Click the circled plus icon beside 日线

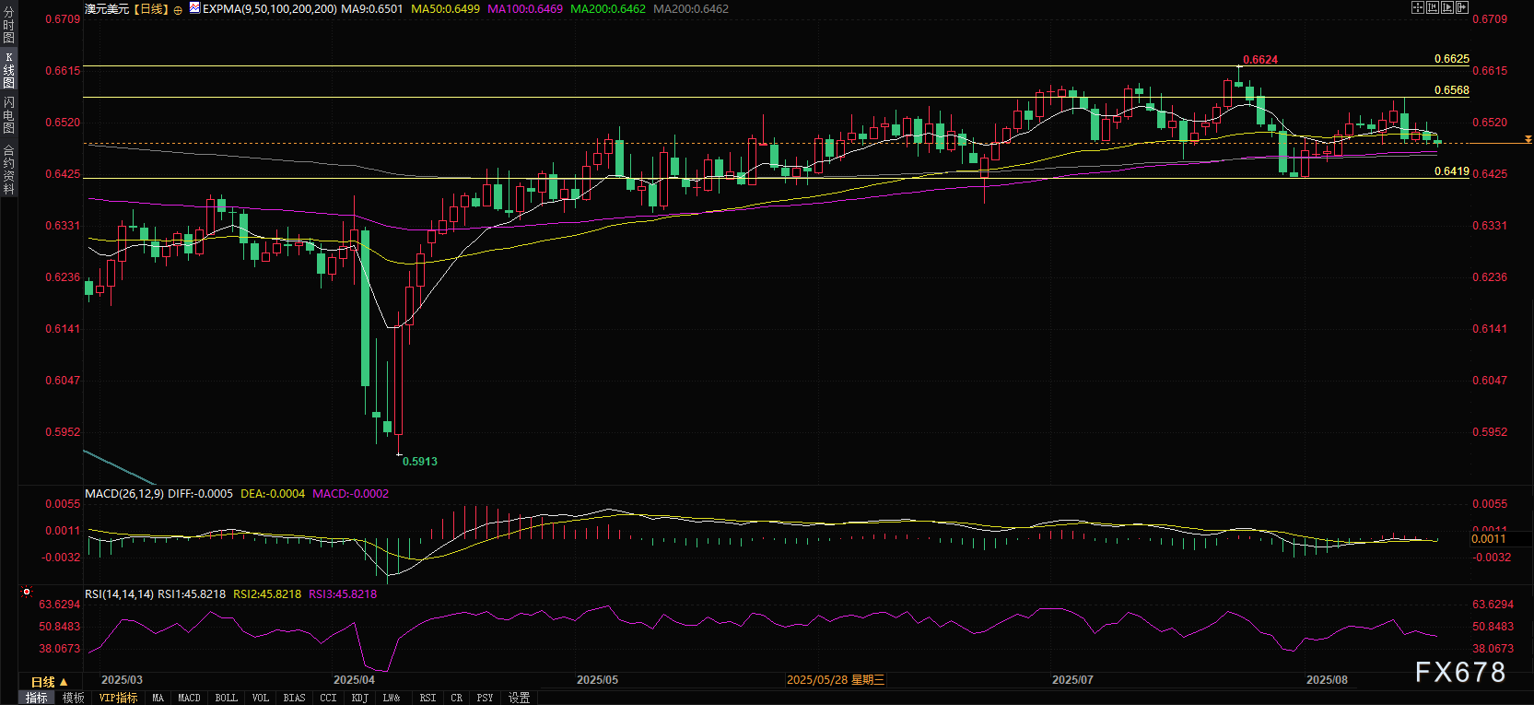coord(178,10)
